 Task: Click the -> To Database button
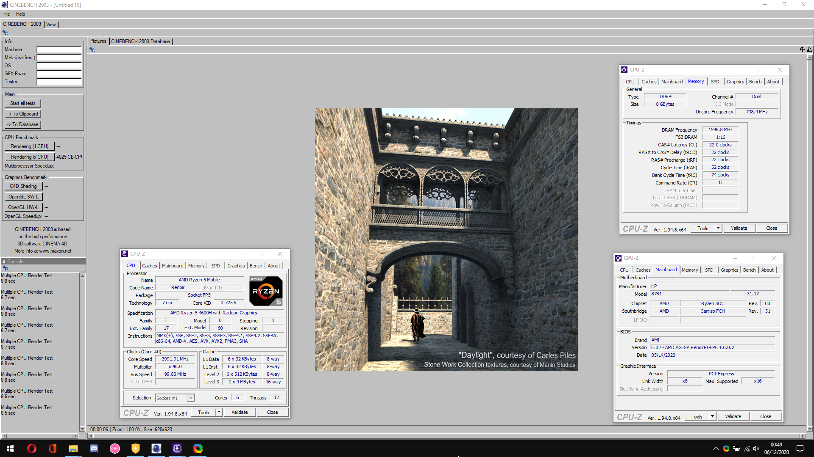[x=23, y=124]
